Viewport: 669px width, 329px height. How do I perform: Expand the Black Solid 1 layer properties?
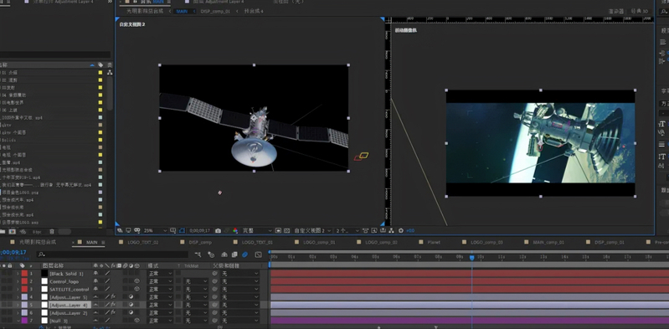(x=18, y=274)
